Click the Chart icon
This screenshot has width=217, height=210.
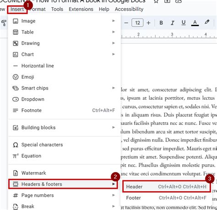pos(16,54)
